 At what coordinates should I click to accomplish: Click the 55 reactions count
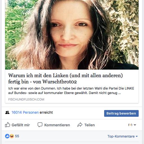click(17, 136)
